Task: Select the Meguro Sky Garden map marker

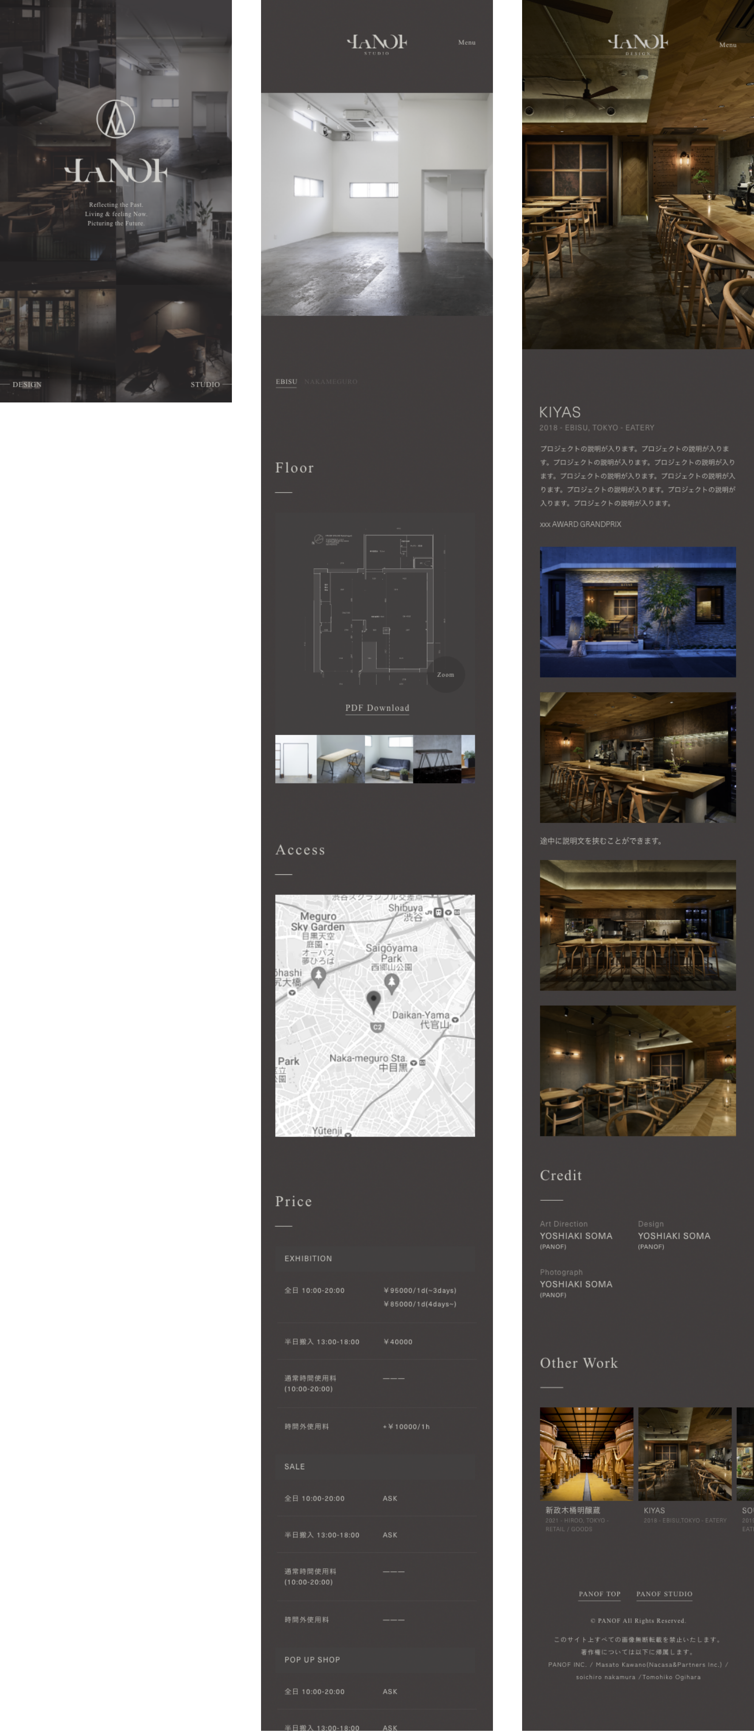Action: 318,976
